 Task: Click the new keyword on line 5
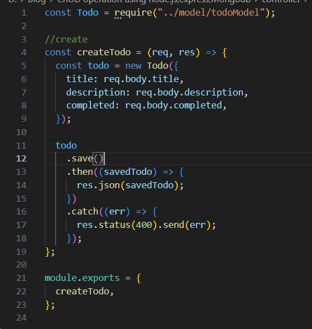(133, 66)
